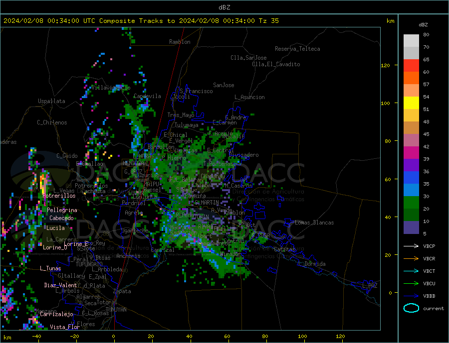The width and height of the screenshot is (449, 343).
Task: Click the '0' tick on right vertical axis
Action: (390, 293)
